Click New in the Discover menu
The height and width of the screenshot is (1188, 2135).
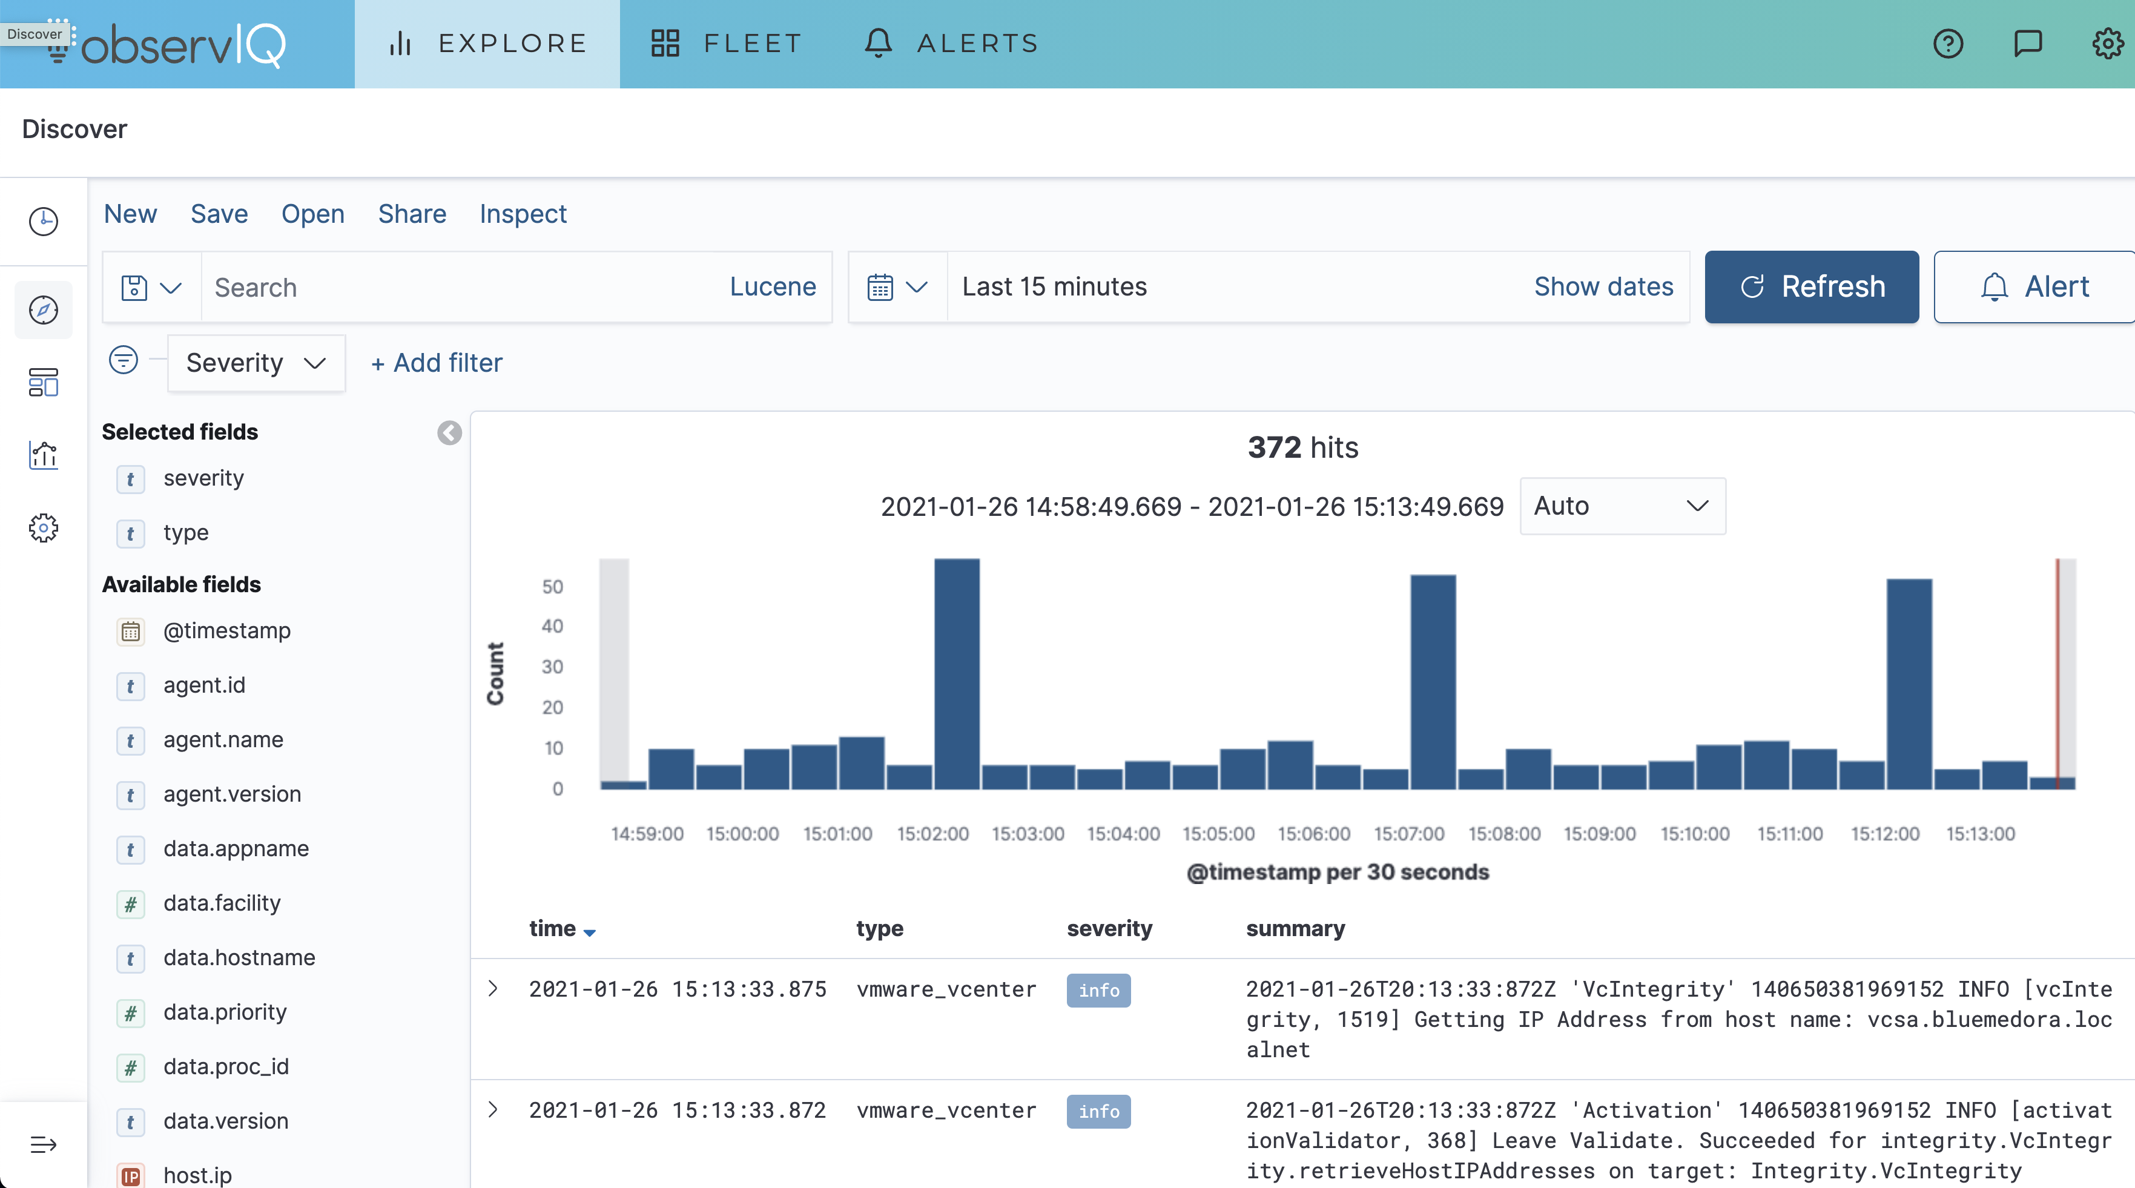[130, 214]
